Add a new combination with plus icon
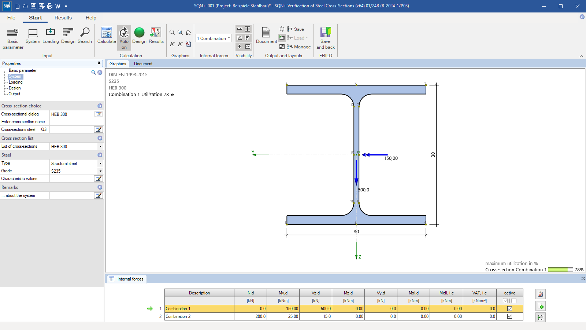 coord(541,306)
